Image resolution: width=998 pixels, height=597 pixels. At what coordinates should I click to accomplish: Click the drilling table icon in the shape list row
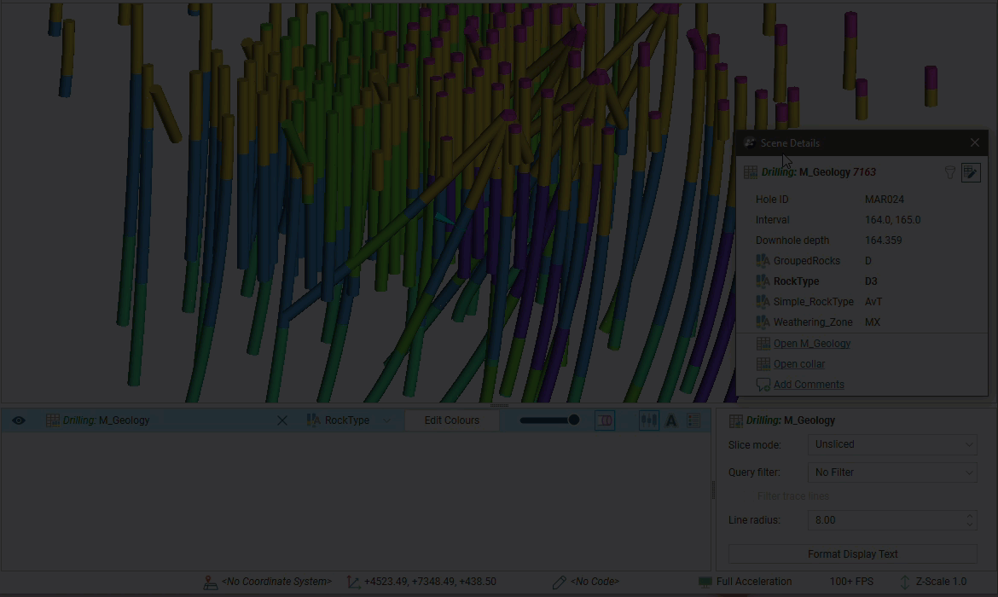(x=53, y=420)
